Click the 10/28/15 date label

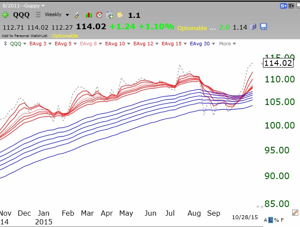click(245, 217)
